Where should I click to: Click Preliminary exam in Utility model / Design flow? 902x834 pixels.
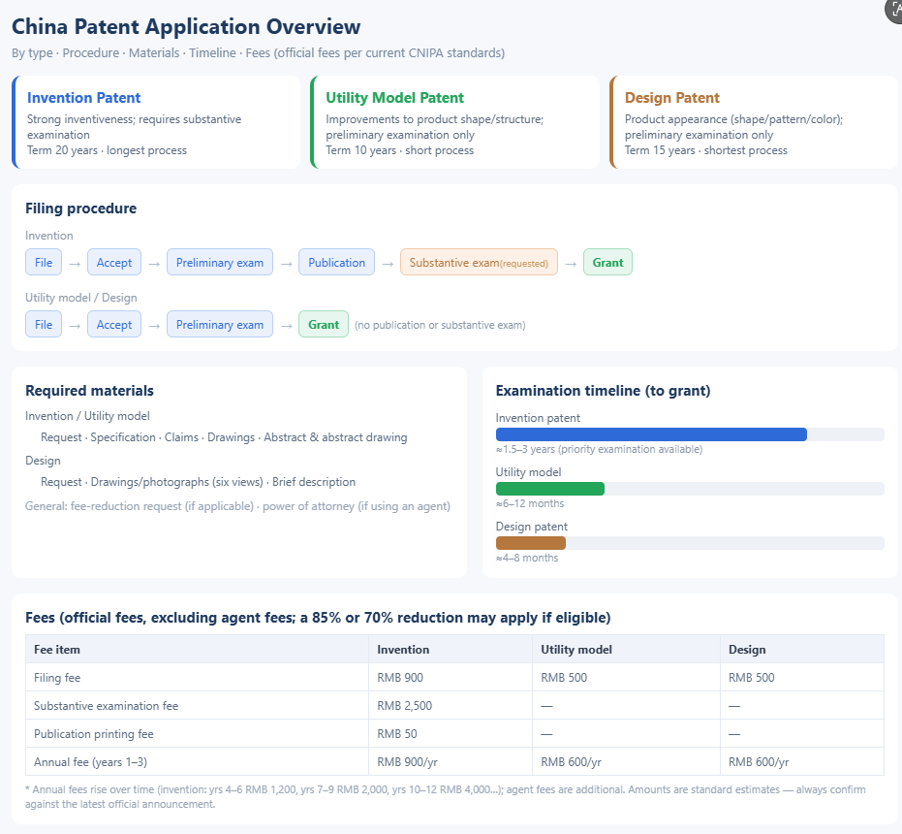(220, 324)
